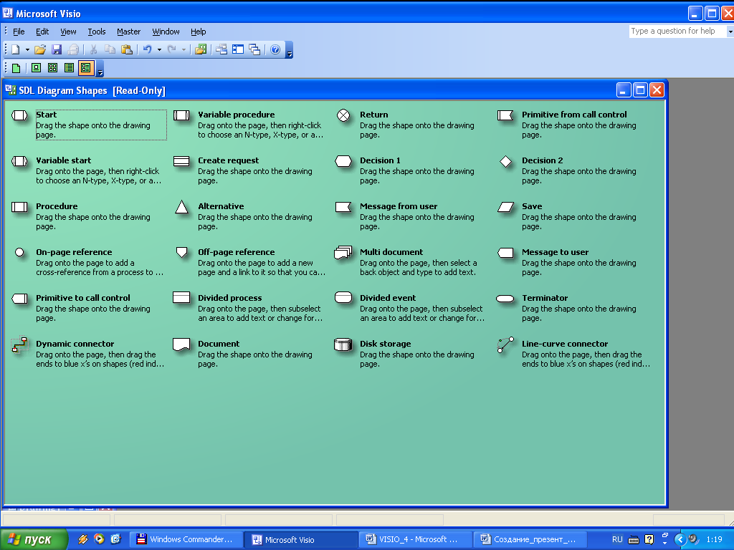Image resolution: width=734 pixels, height=550 pixels.
Task: Click the Microsoft Visio Help question icon
Action: pyautogui.click(x=275, y=49)
